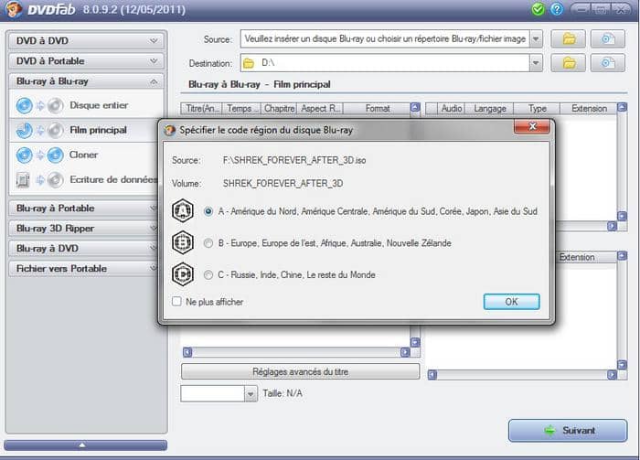
Task: Confirm region code with OK button
Action: (x=511, y=302)
